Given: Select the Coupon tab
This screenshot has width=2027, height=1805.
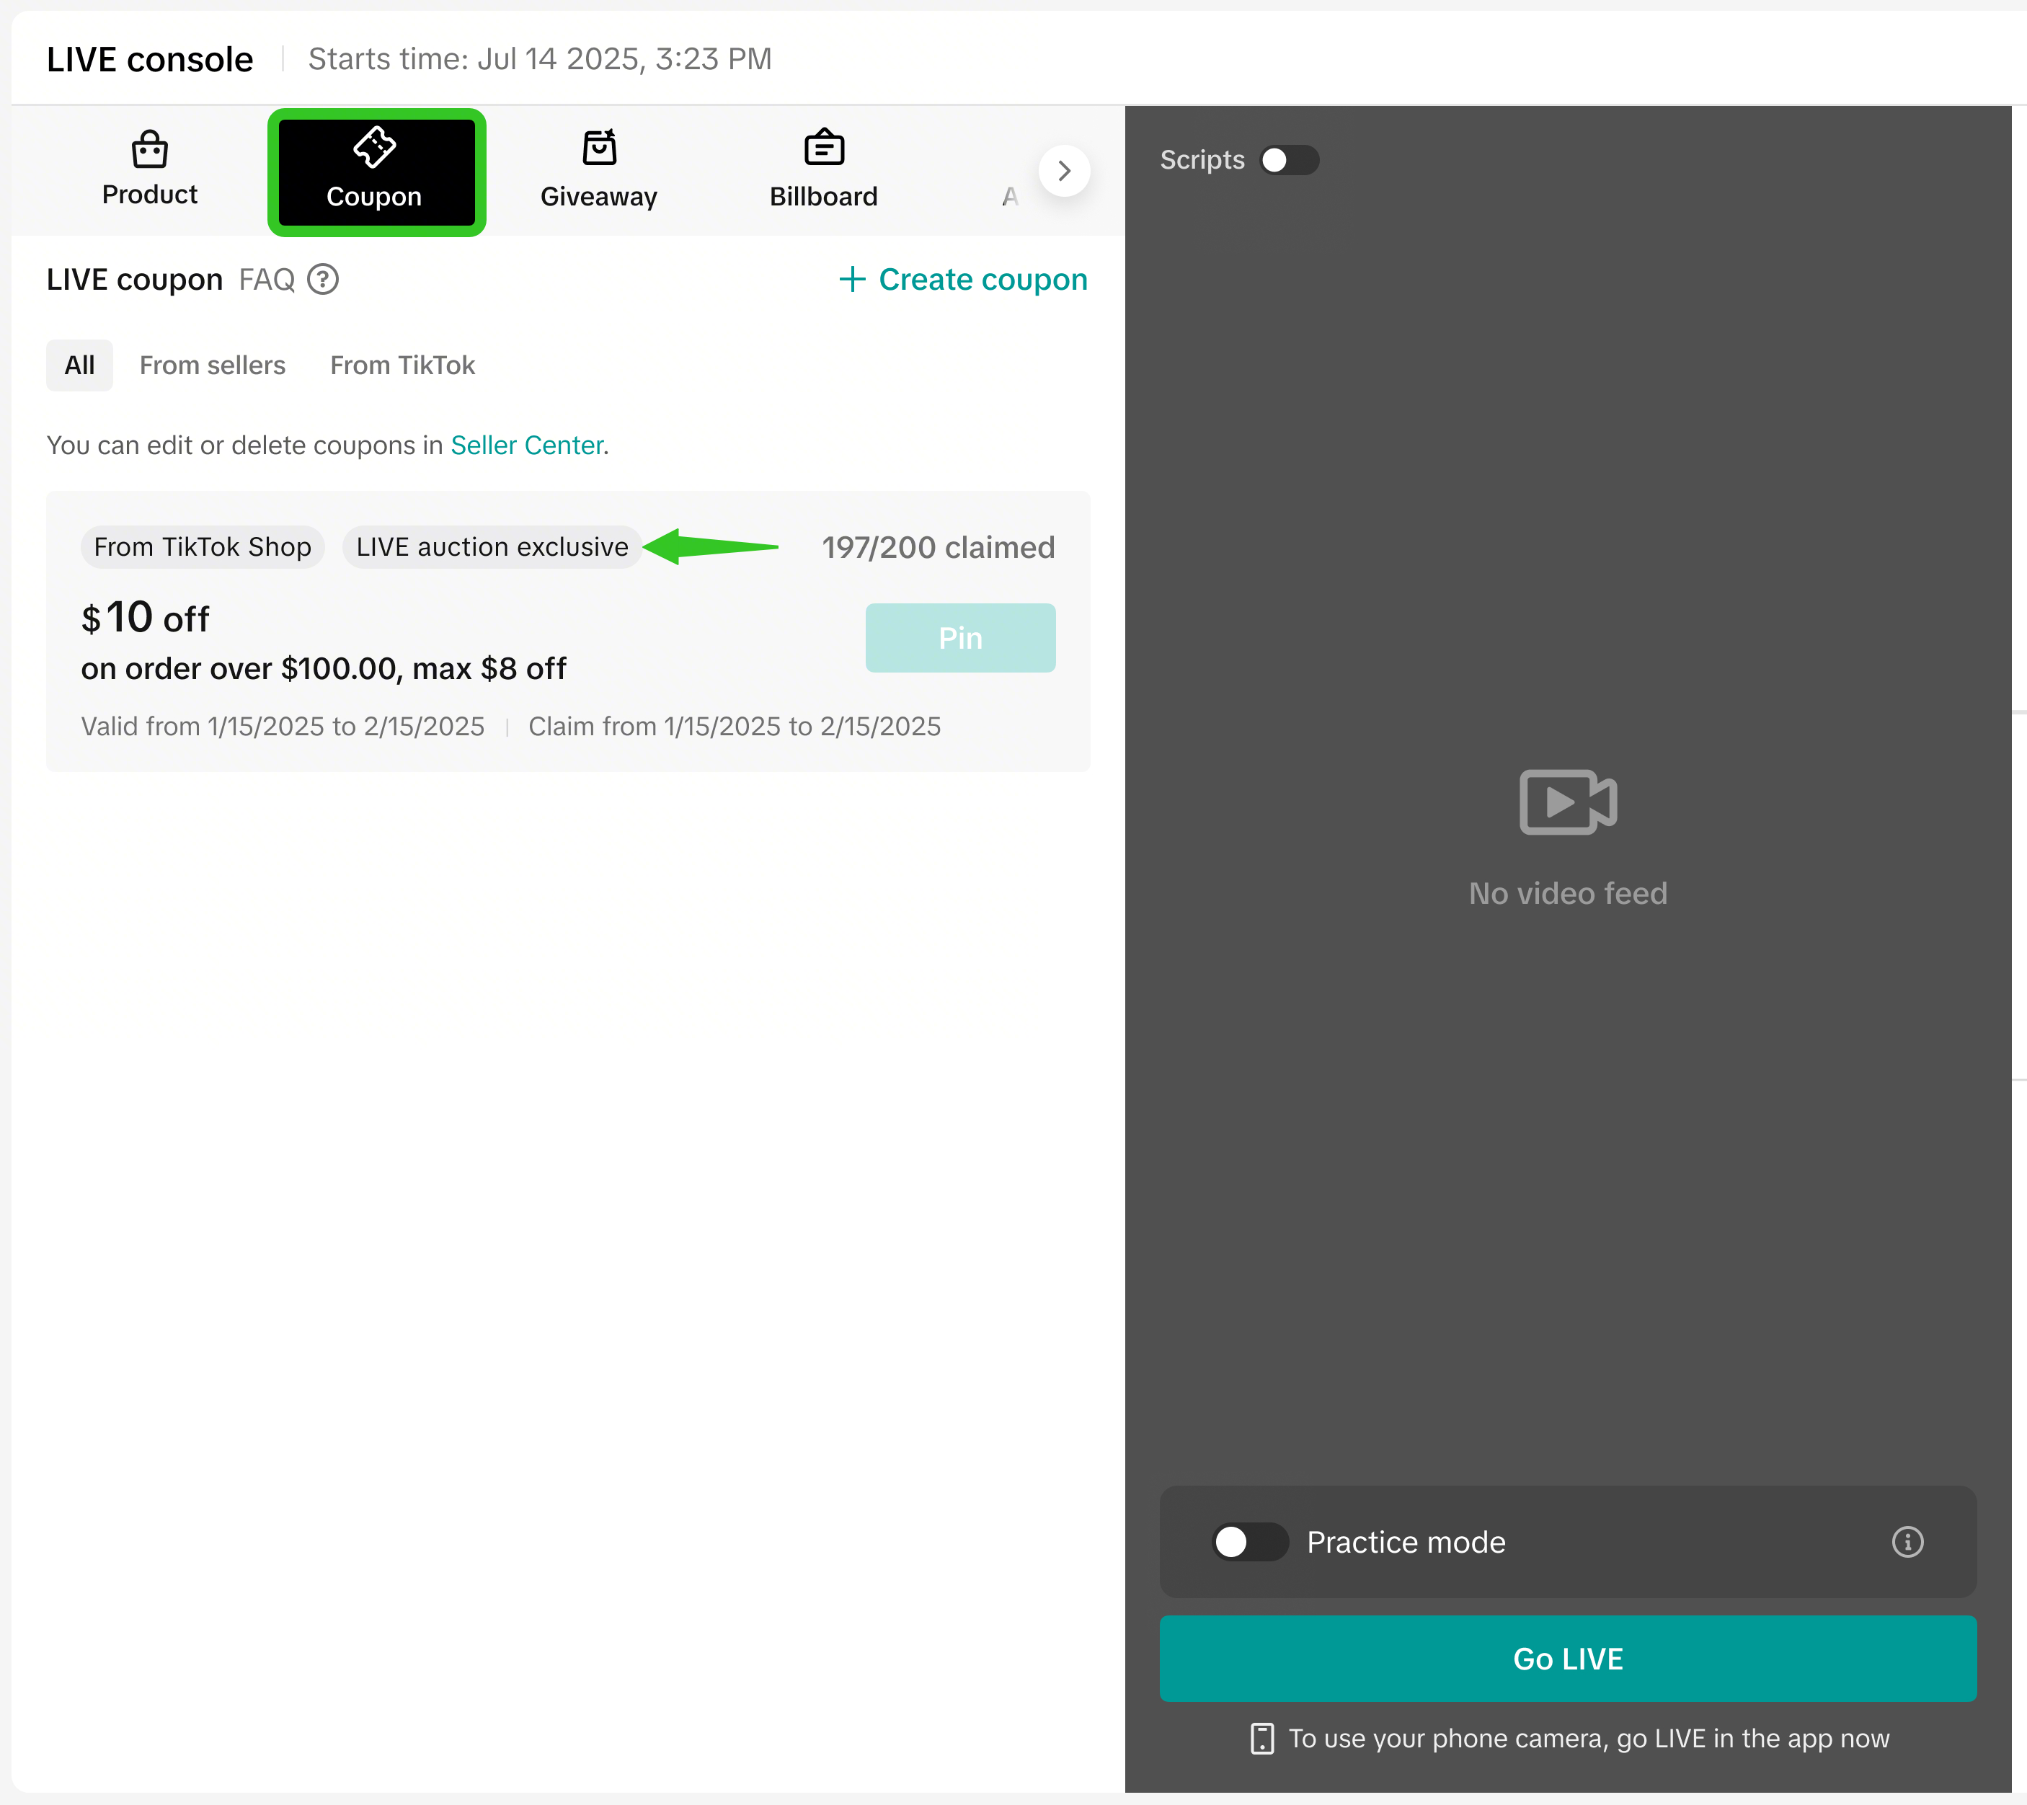Looking at the screenshot, I should 376,172.
